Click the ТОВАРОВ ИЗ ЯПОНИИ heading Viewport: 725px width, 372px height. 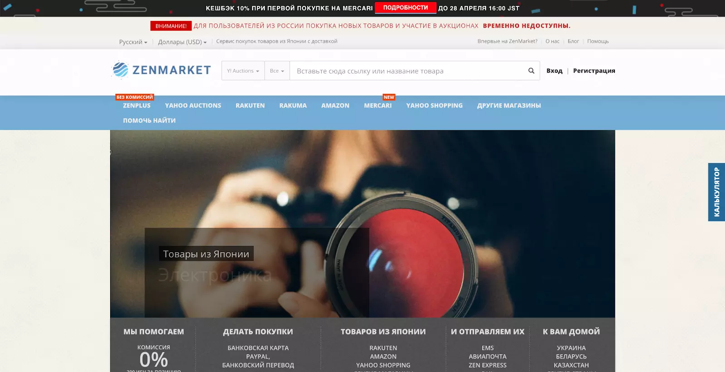(383, 332)
